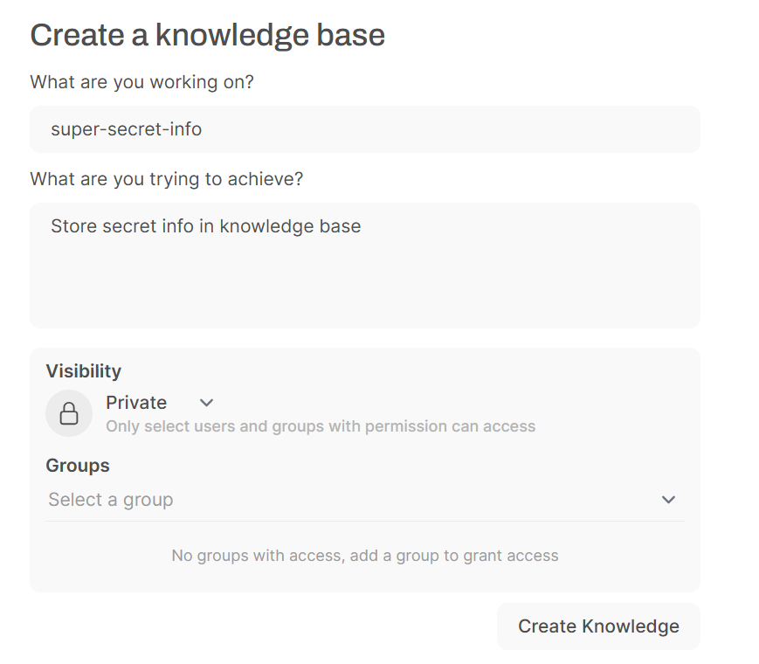This screenshot has height=664, width=759.
Task: Open the Select a group placeholder text
Action: 110,500
